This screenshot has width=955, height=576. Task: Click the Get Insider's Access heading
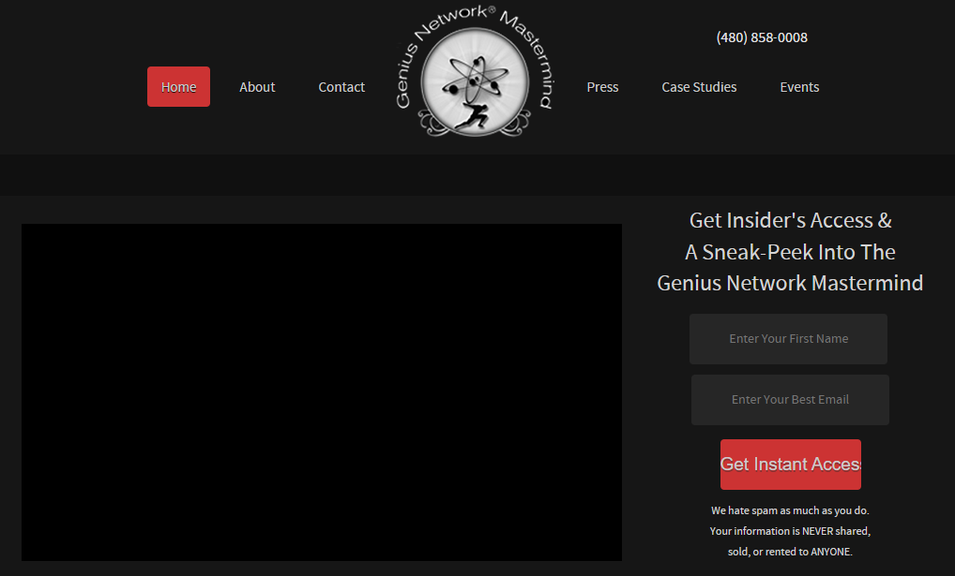790,220
